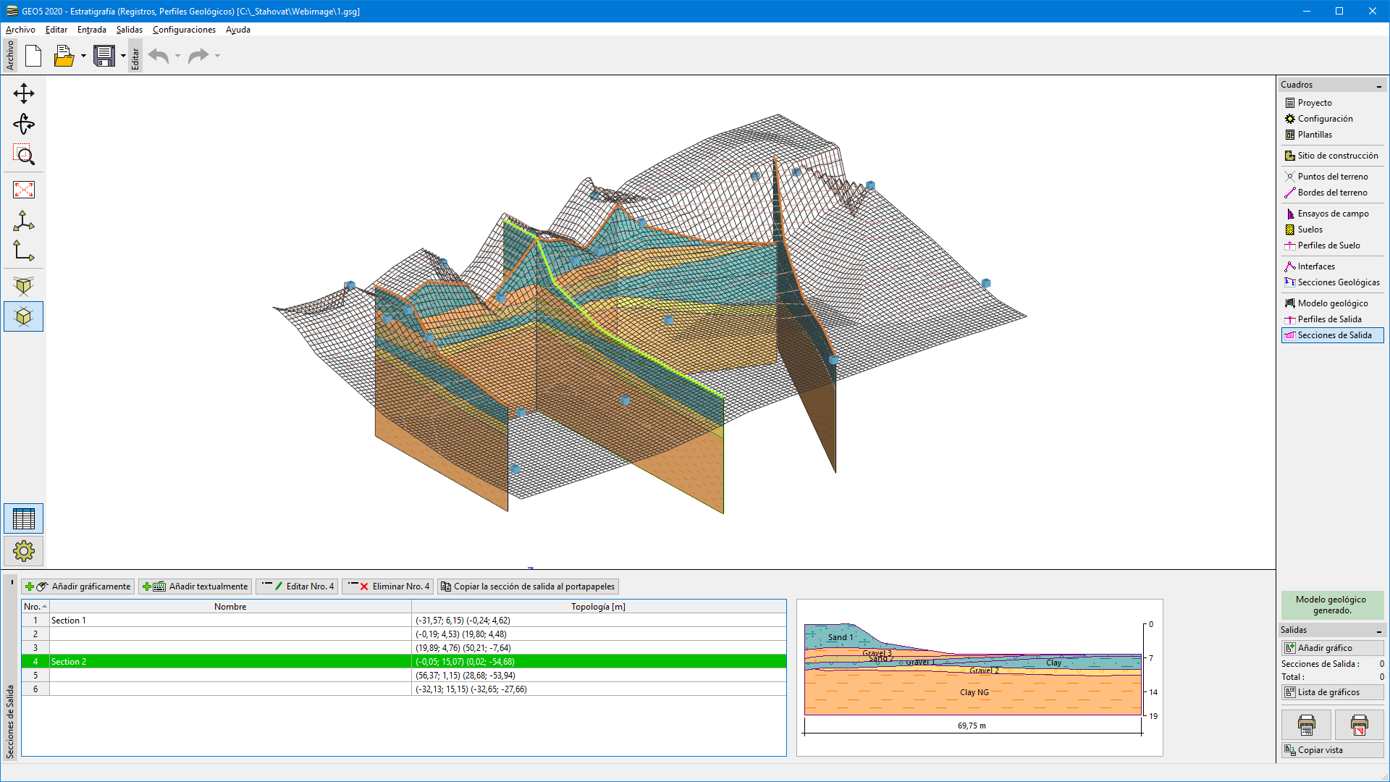Click the settings gear in the left toolbar

coord(24,551)
